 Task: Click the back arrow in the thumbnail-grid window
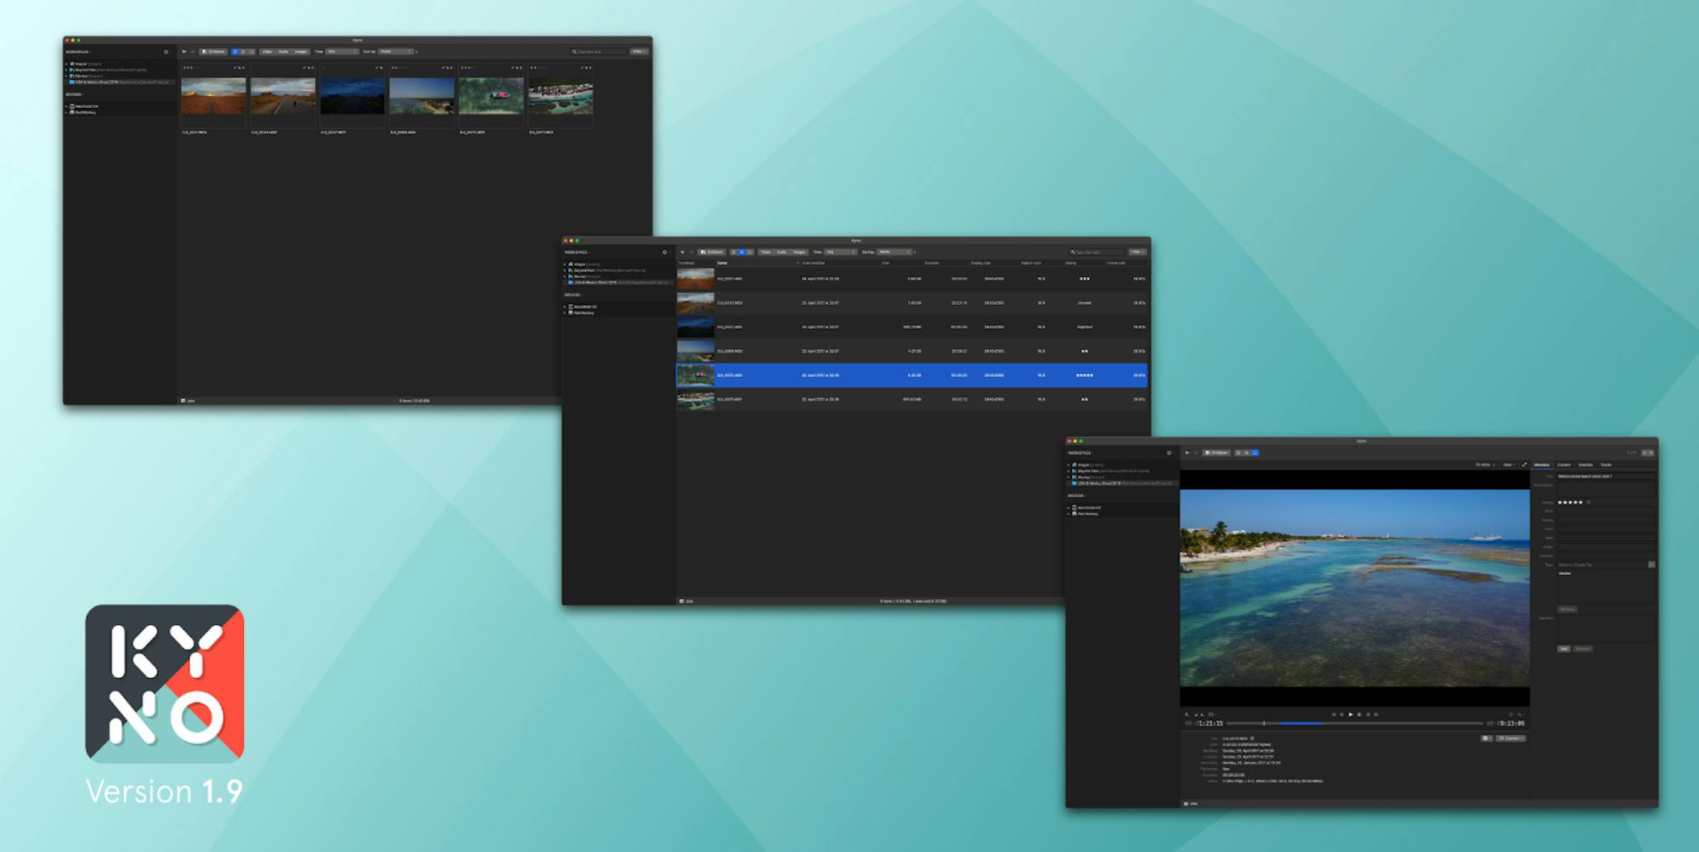click(x=184, y=52)
